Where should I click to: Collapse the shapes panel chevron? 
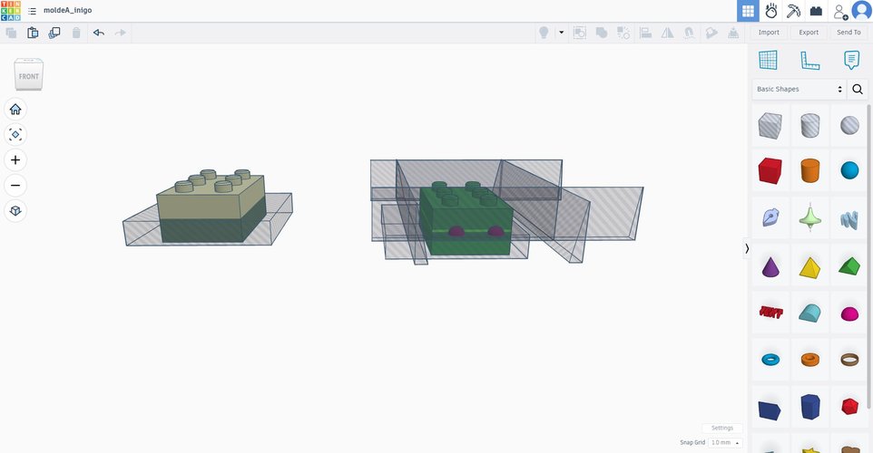click(x=747, y=248)
